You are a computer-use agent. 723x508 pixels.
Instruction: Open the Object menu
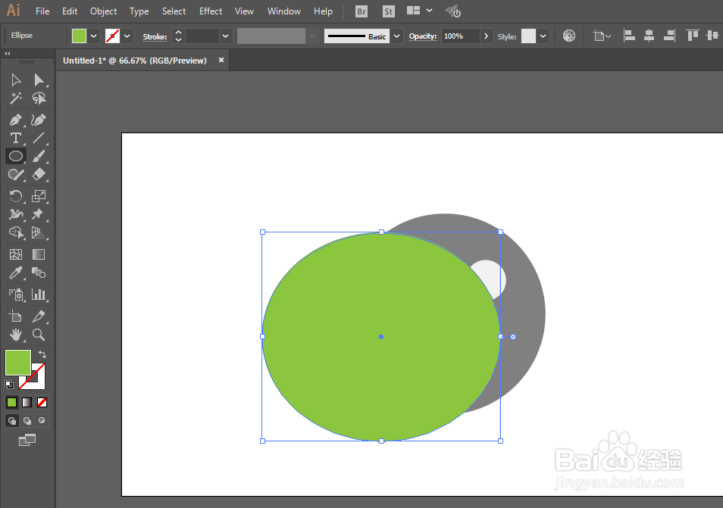103,11
